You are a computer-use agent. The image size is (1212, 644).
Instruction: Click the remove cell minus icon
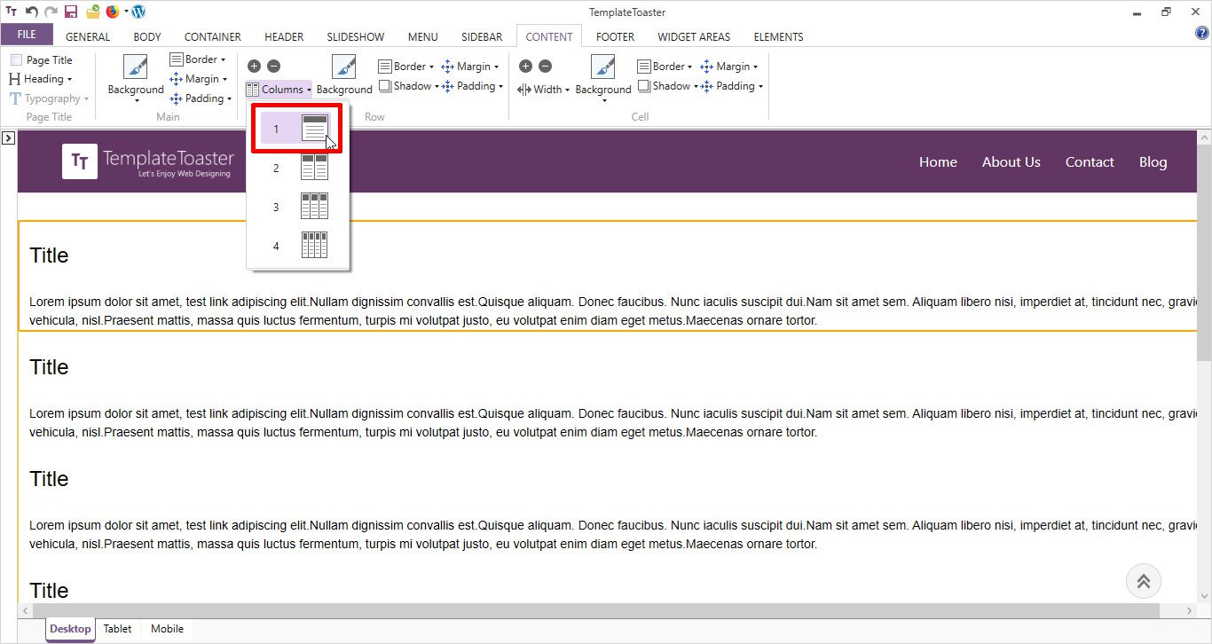(545, 67)
